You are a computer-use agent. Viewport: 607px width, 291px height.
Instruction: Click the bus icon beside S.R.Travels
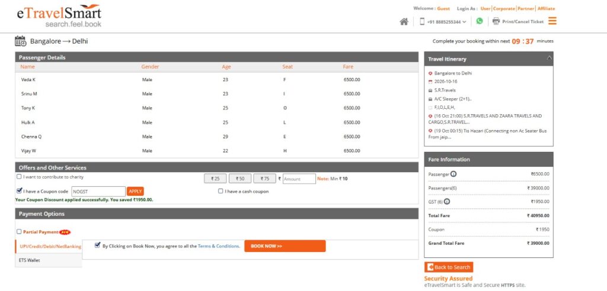pyautogui.click(x=430, y=90)
